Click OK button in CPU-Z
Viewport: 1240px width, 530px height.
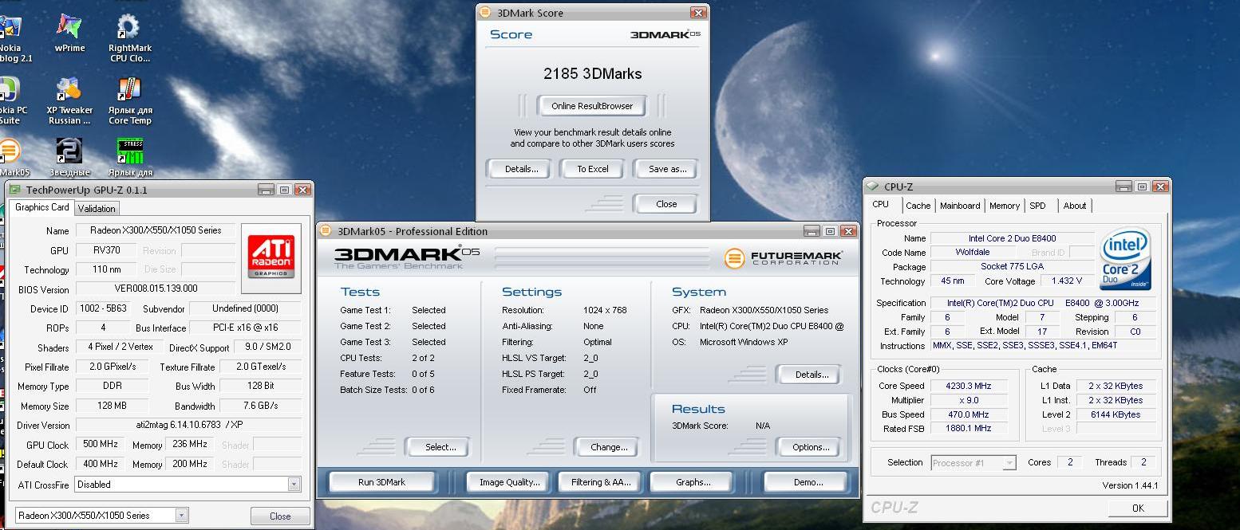coord(1138,508)
